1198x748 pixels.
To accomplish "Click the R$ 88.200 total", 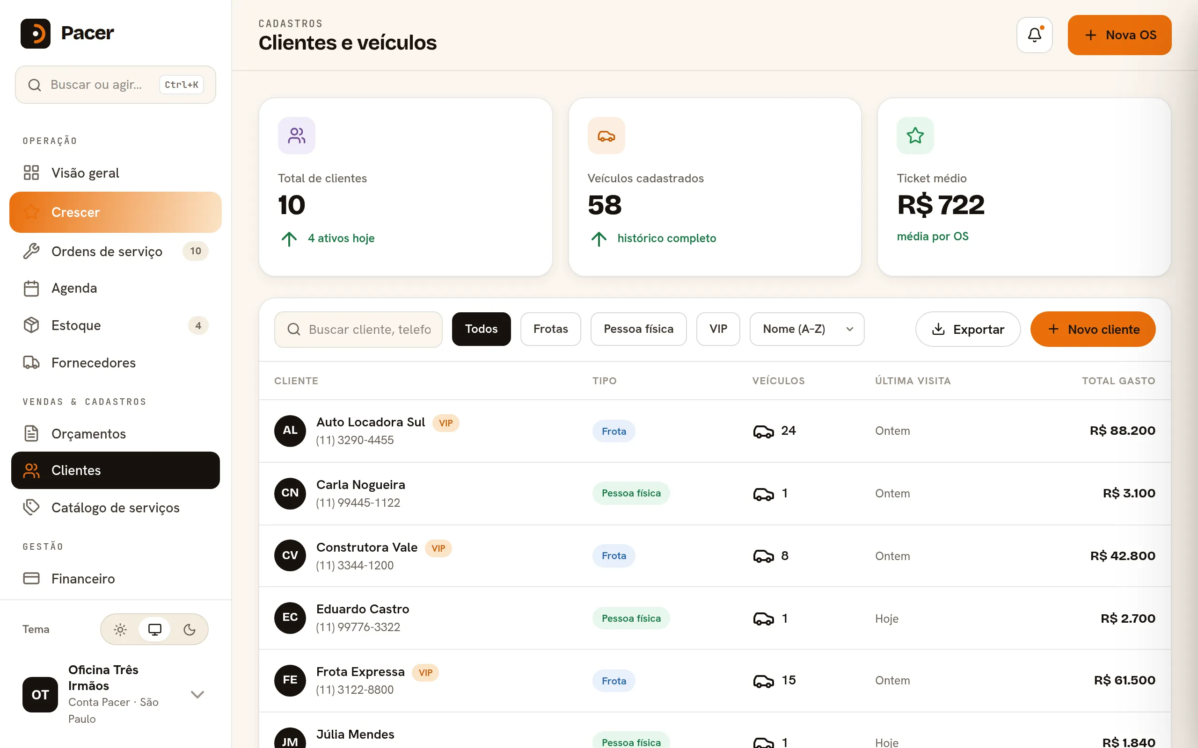I will pyautogui.click(x=1122, y=431).
